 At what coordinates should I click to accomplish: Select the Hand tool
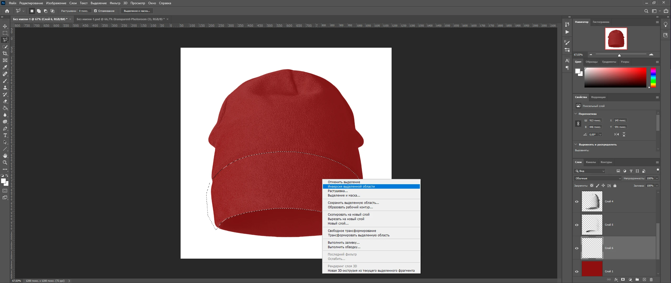(5, 156)
